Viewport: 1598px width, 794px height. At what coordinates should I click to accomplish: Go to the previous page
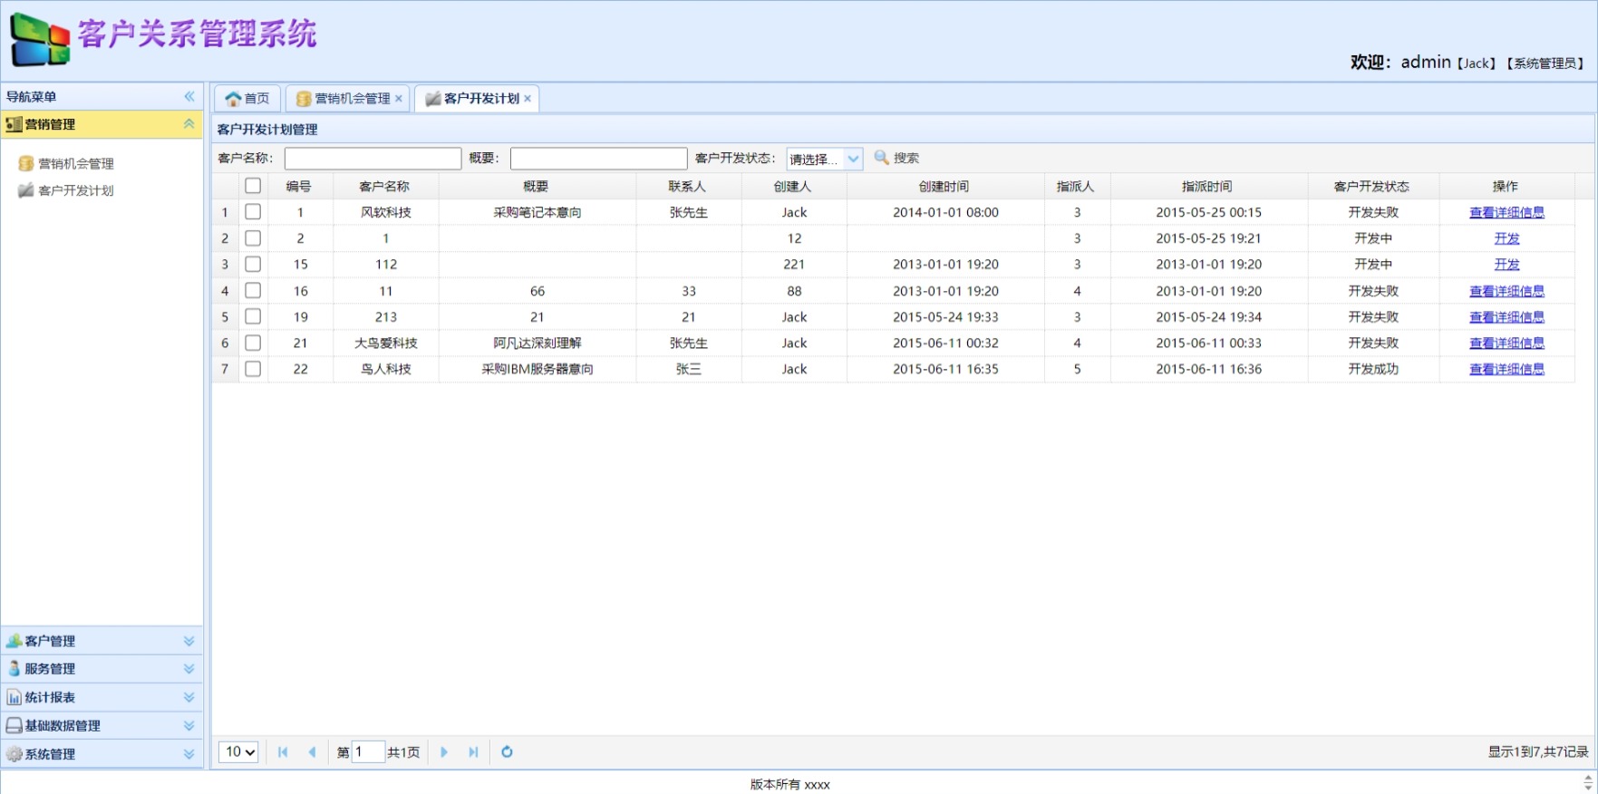312,751
